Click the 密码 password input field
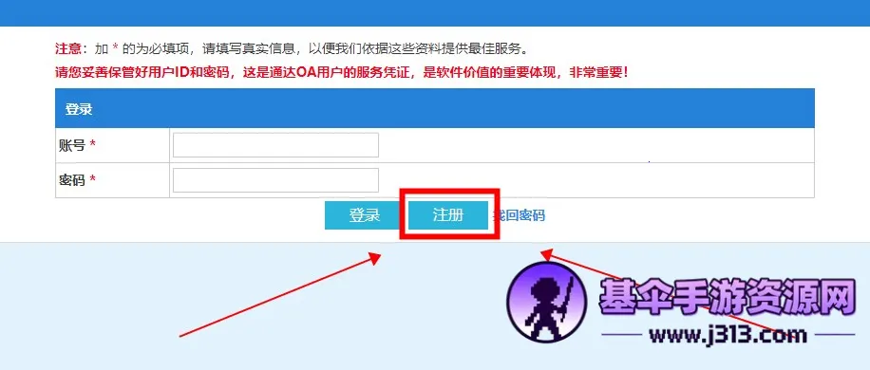Screen dimensions: 870x370 click(275, 180)
